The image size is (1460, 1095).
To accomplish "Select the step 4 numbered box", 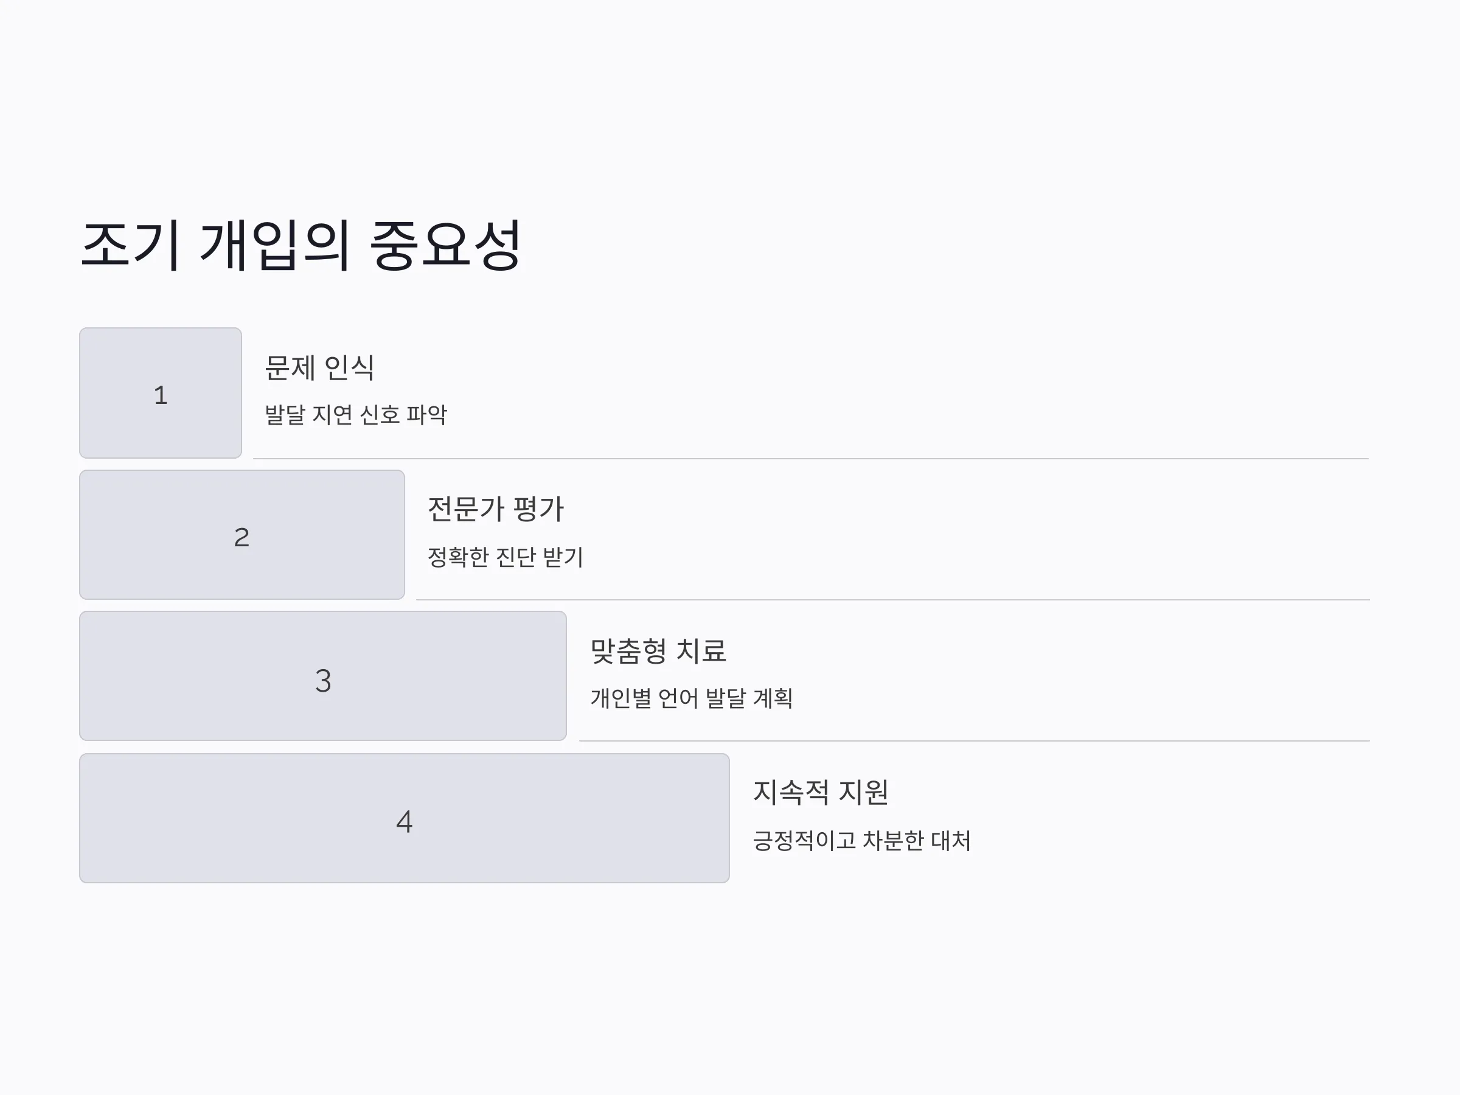I will coord(404,818).
